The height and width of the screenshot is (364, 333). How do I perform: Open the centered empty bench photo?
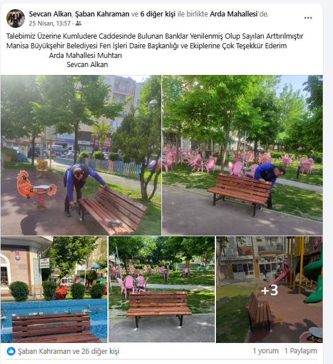(x=162, y=290)
